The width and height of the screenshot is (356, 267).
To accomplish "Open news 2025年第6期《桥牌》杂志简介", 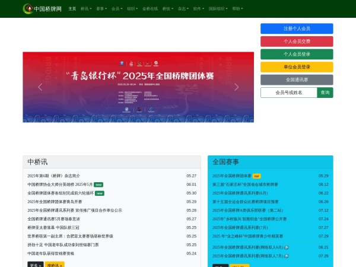I will (53, 176).
